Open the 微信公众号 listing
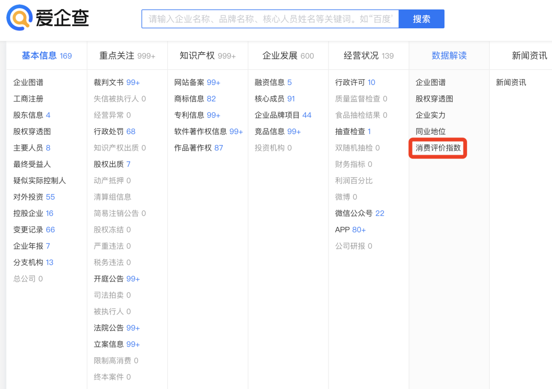 tap(359, 213)
